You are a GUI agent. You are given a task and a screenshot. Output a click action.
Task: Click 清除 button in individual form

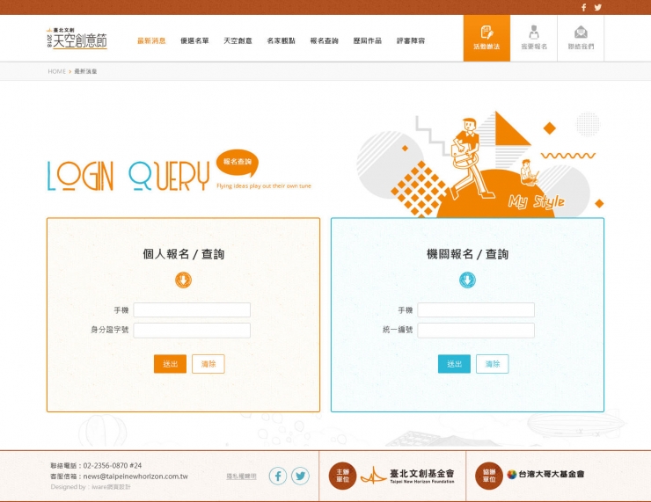point(208,364)
